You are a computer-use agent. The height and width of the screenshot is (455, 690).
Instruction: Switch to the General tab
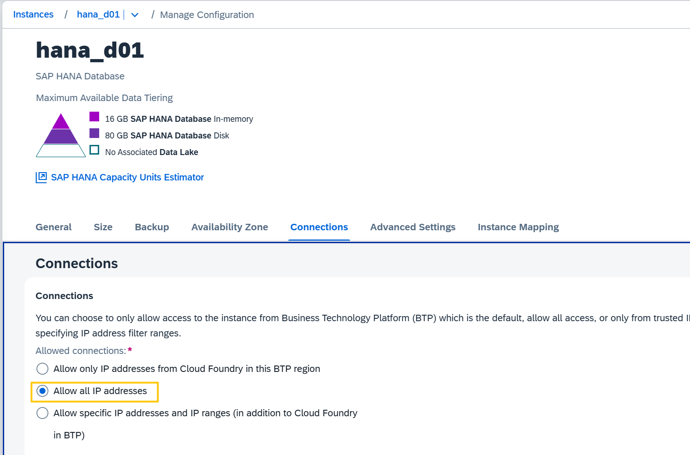(x=54, y=227)
